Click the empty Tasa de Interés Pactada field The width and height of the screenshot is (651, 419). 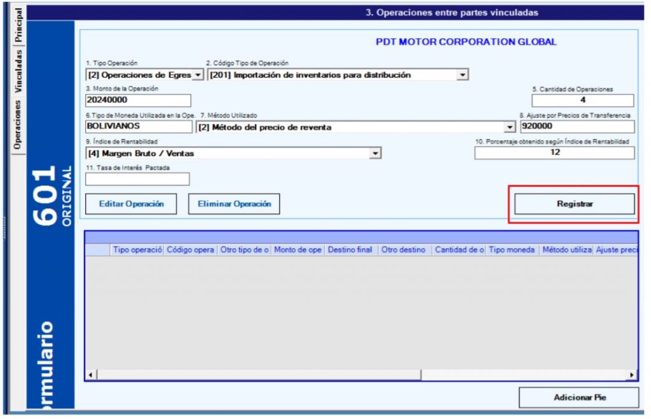[137, 179]
